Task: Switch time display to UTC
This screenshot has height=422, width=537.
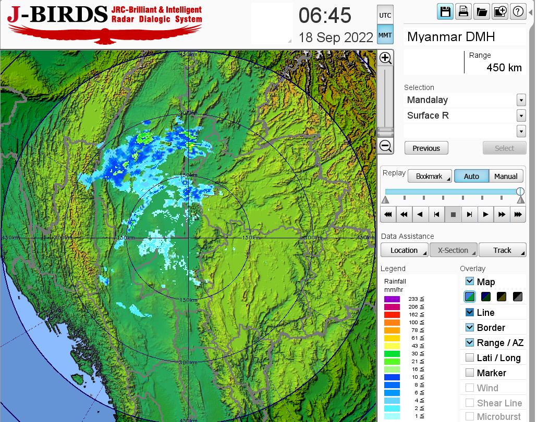Action: point(385,16)
